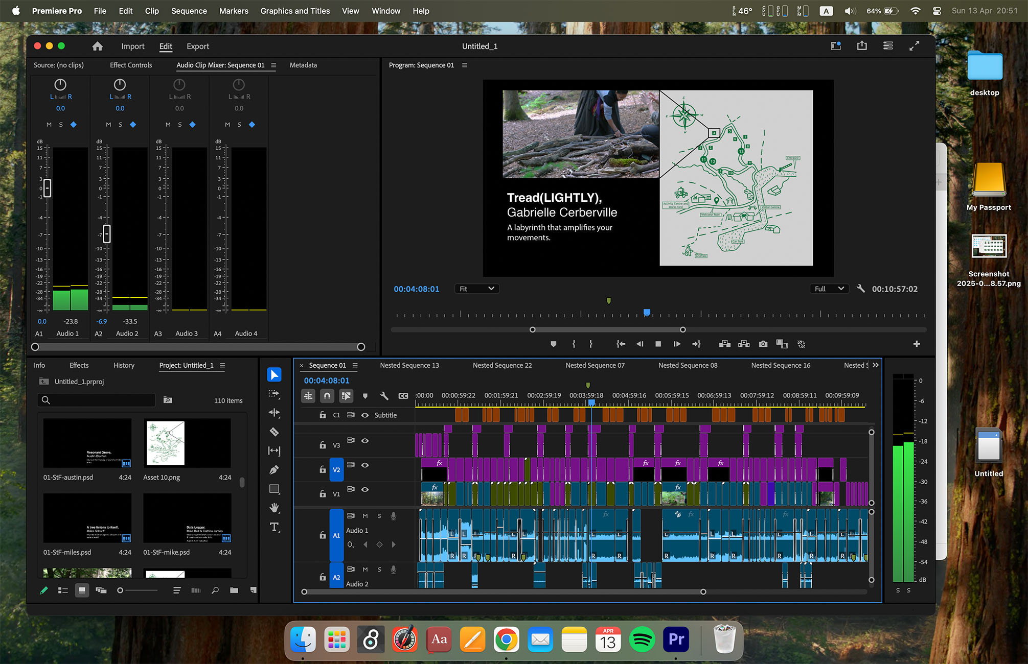This screenshot has width=1028, height=664.
Task: Open the Full playback resolution dropdown
Action: coord(829,289)
